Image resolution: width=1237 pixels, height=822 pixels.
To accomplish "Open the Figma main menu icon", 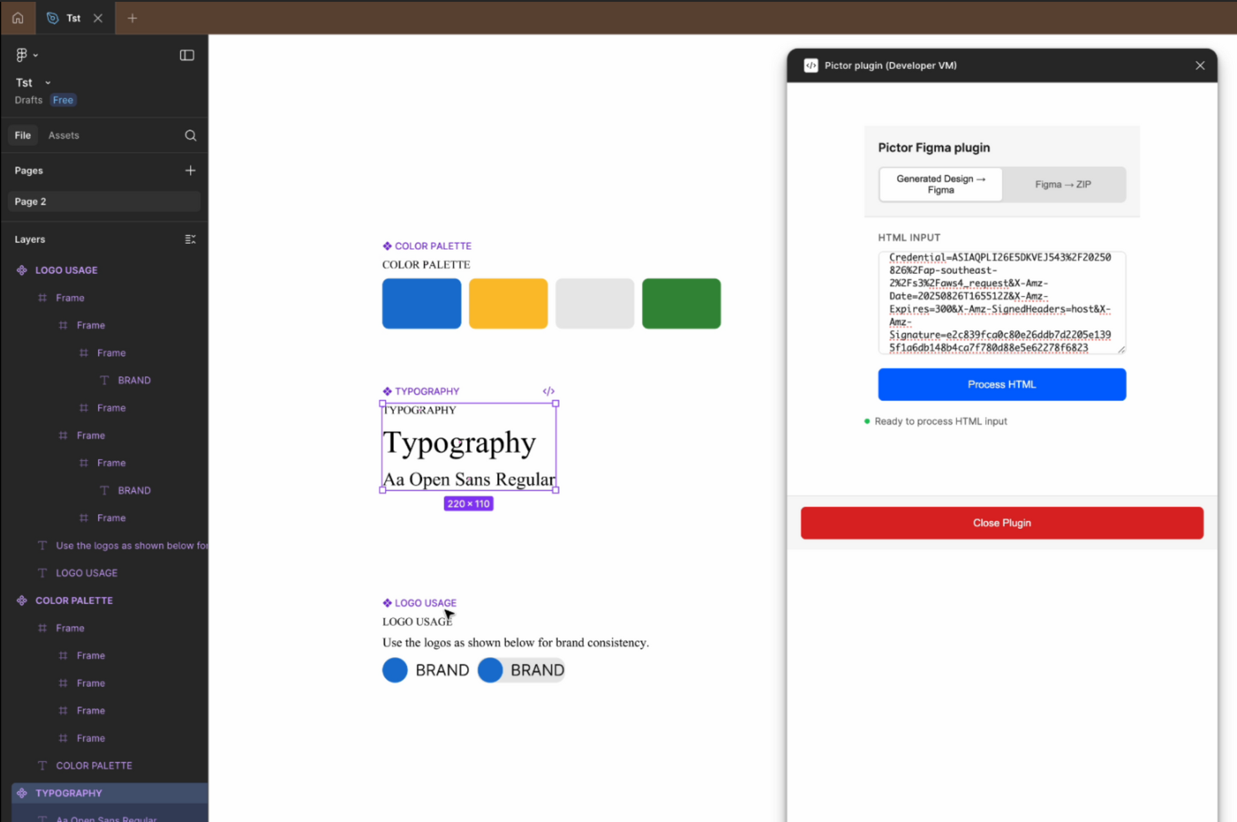I will tap(23, 55).
